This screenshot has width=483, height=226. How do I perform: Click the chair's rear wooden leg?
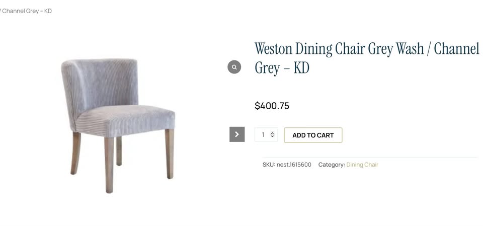[x=119, y=151]
